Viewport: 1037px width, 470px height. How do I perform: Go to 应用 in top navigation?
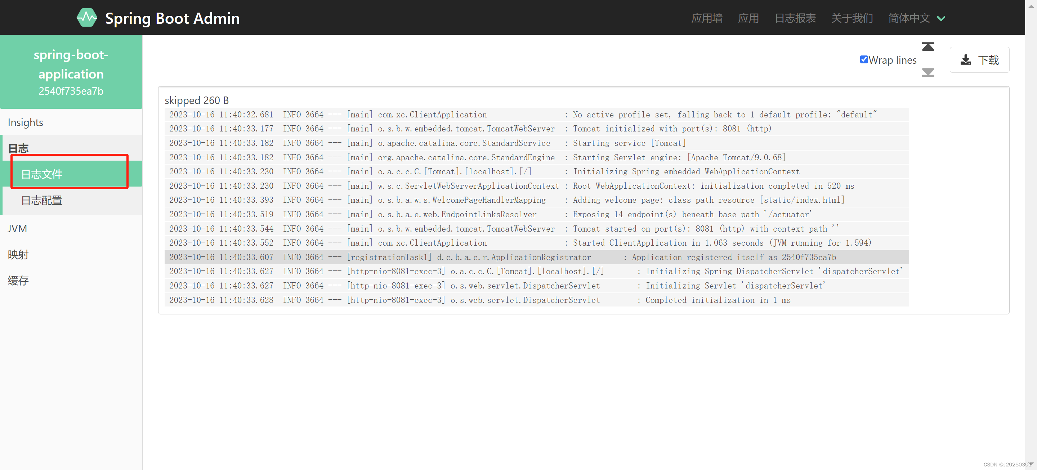[x=748, y=18]
